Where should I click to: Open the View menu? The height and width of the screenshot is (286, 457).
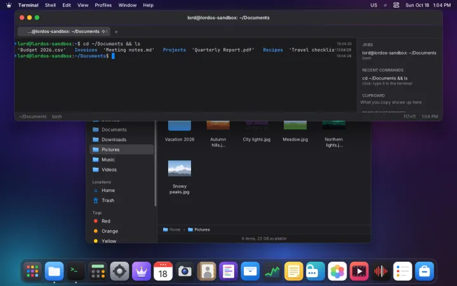pos(83,5)
